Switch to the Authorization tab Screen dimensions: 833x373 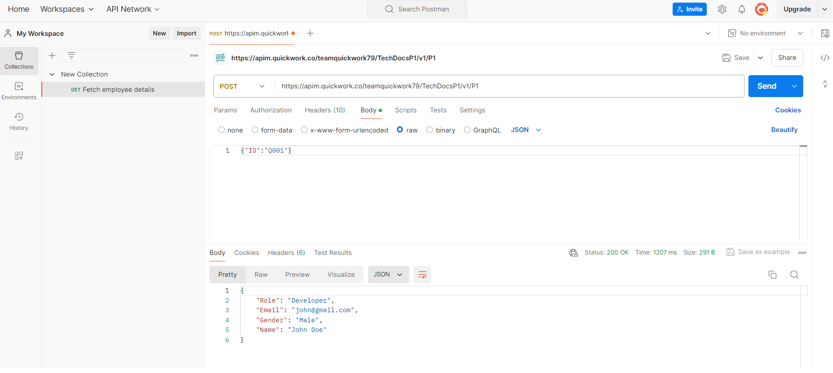pos(271,110)
